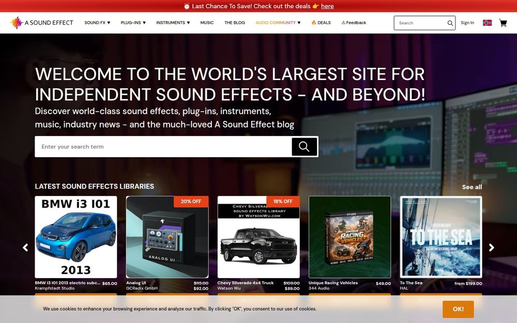The height and width of the screenshot is (323, 517).
Task: Open the A Sound Effect logo homepage
Action: pos(41,23)
